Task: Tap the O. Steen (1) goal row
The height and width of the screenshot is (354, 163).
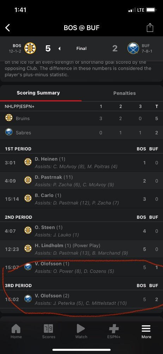Action: (81, 231)
